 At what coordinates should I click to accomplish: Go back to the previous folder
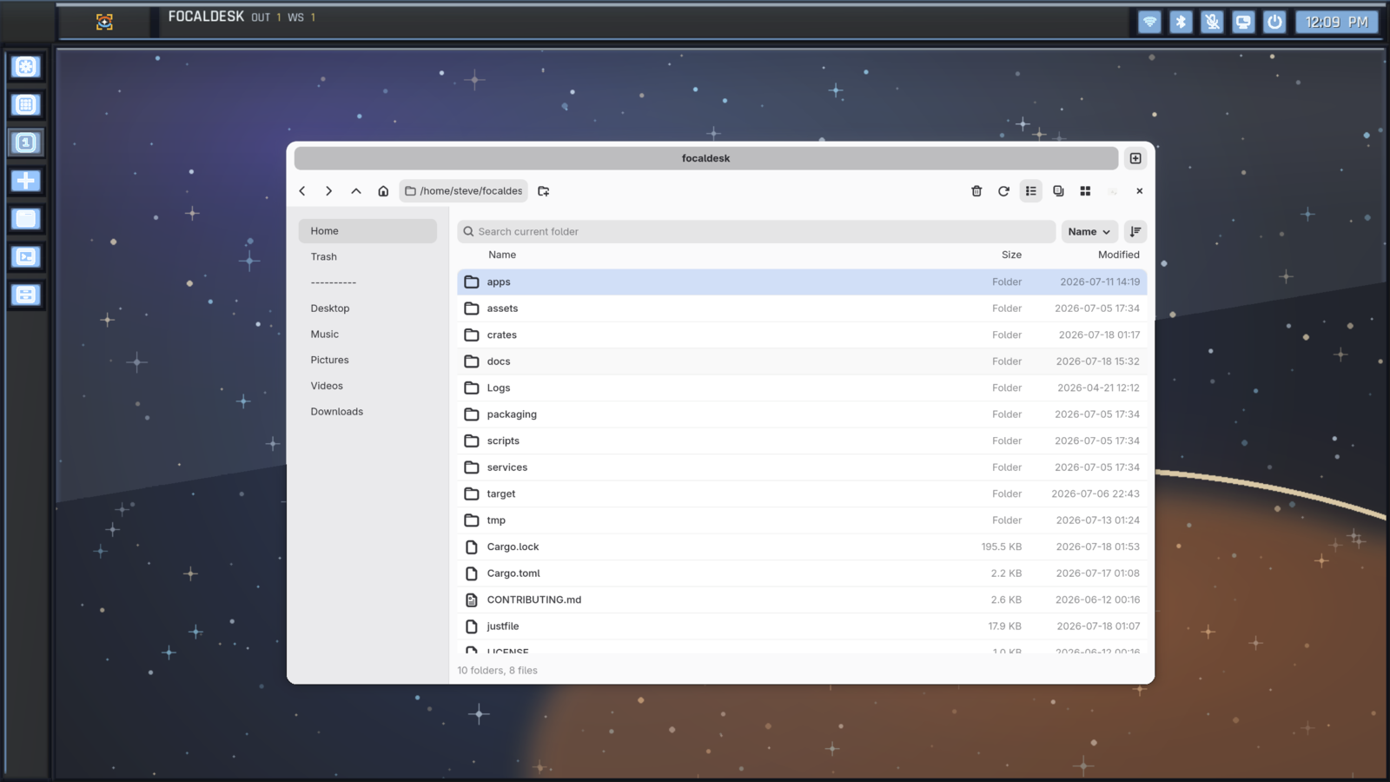coord(302,191)
